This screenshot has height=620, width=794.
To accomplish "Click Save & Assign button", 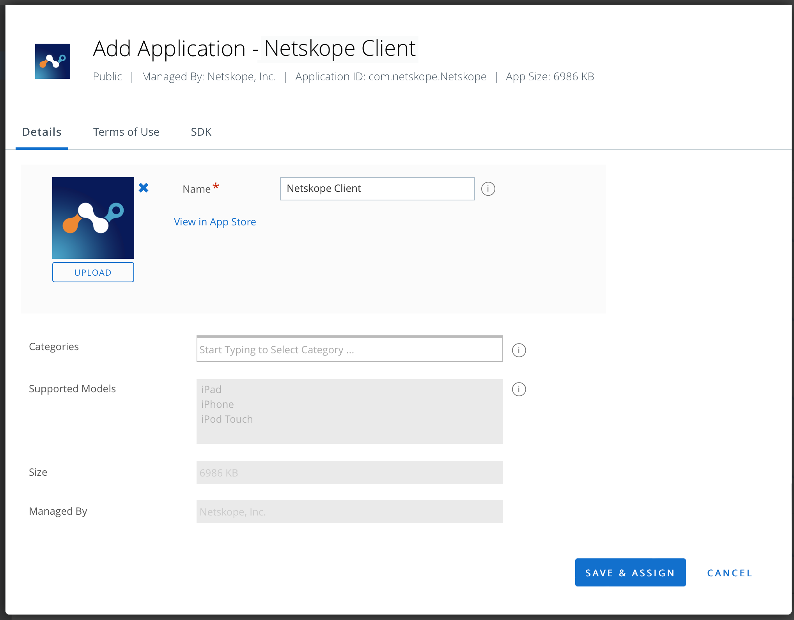I will [630, 572].
